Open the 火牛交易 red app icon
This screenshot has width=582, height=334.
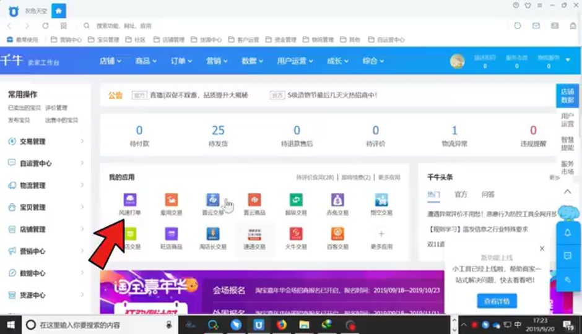(296, 234)
